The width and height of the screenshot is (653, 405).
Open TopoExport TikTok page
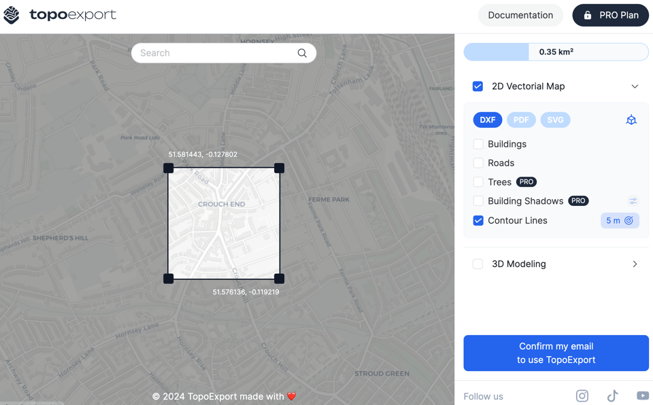[x=613, y=395]
